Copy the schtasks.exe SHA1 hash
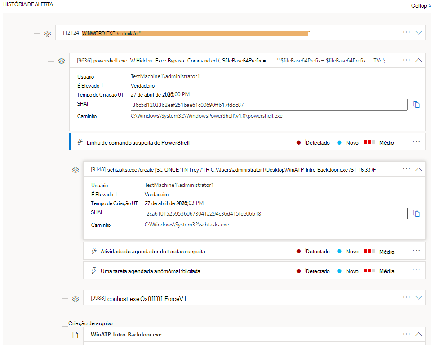Viewport: 431px width, 345px height. click(417, 213)
